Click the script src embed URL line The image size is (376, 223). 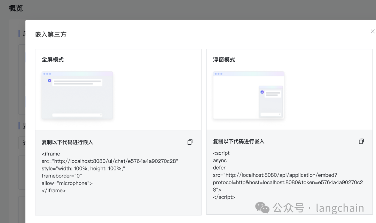[x=275, y=175]
